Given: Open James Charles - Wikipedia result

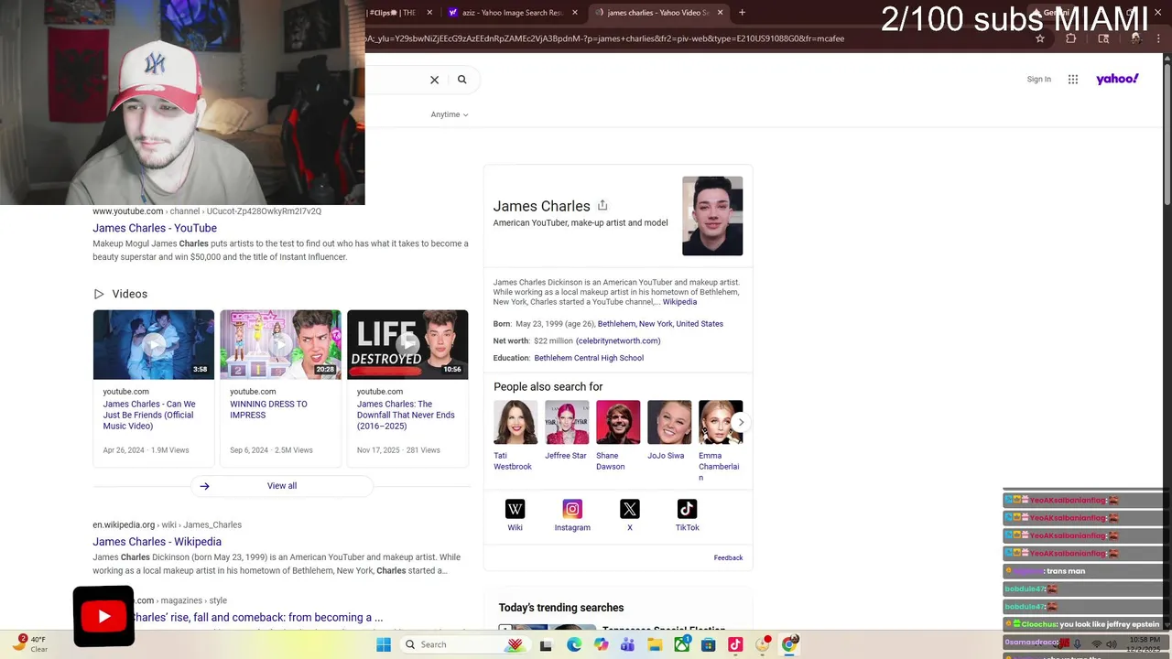Looking at the screenshot, I should pos(157,542).
